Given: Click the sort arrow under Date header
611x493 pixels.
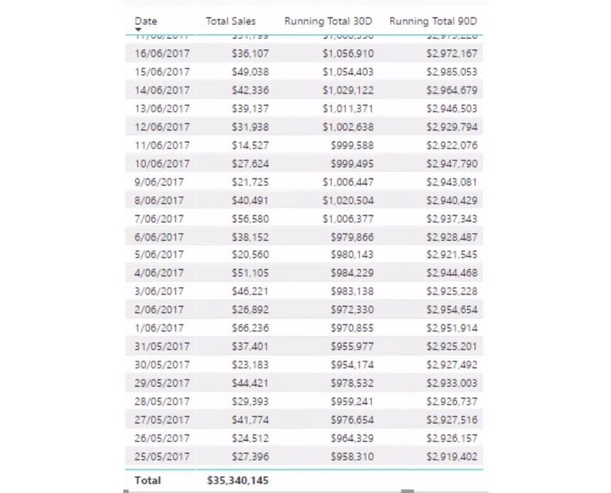Looking at the screenshot, I should (x=138, y=30).
